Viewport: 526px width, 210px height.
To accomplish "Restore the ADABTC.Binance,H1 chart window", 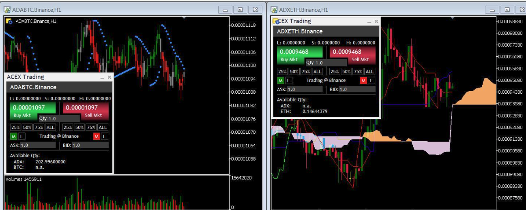I will (x=240, y=10).
